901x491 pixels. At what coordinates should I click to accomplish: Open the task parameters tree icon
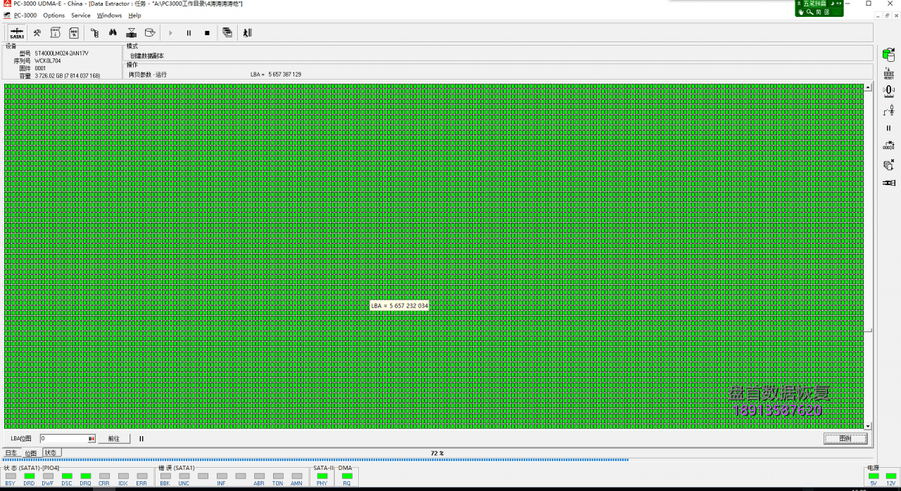coord(95,32)
